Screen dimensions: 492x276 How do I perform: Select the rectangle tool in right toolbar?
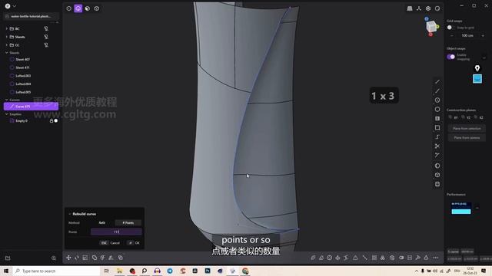pos(437,128)
